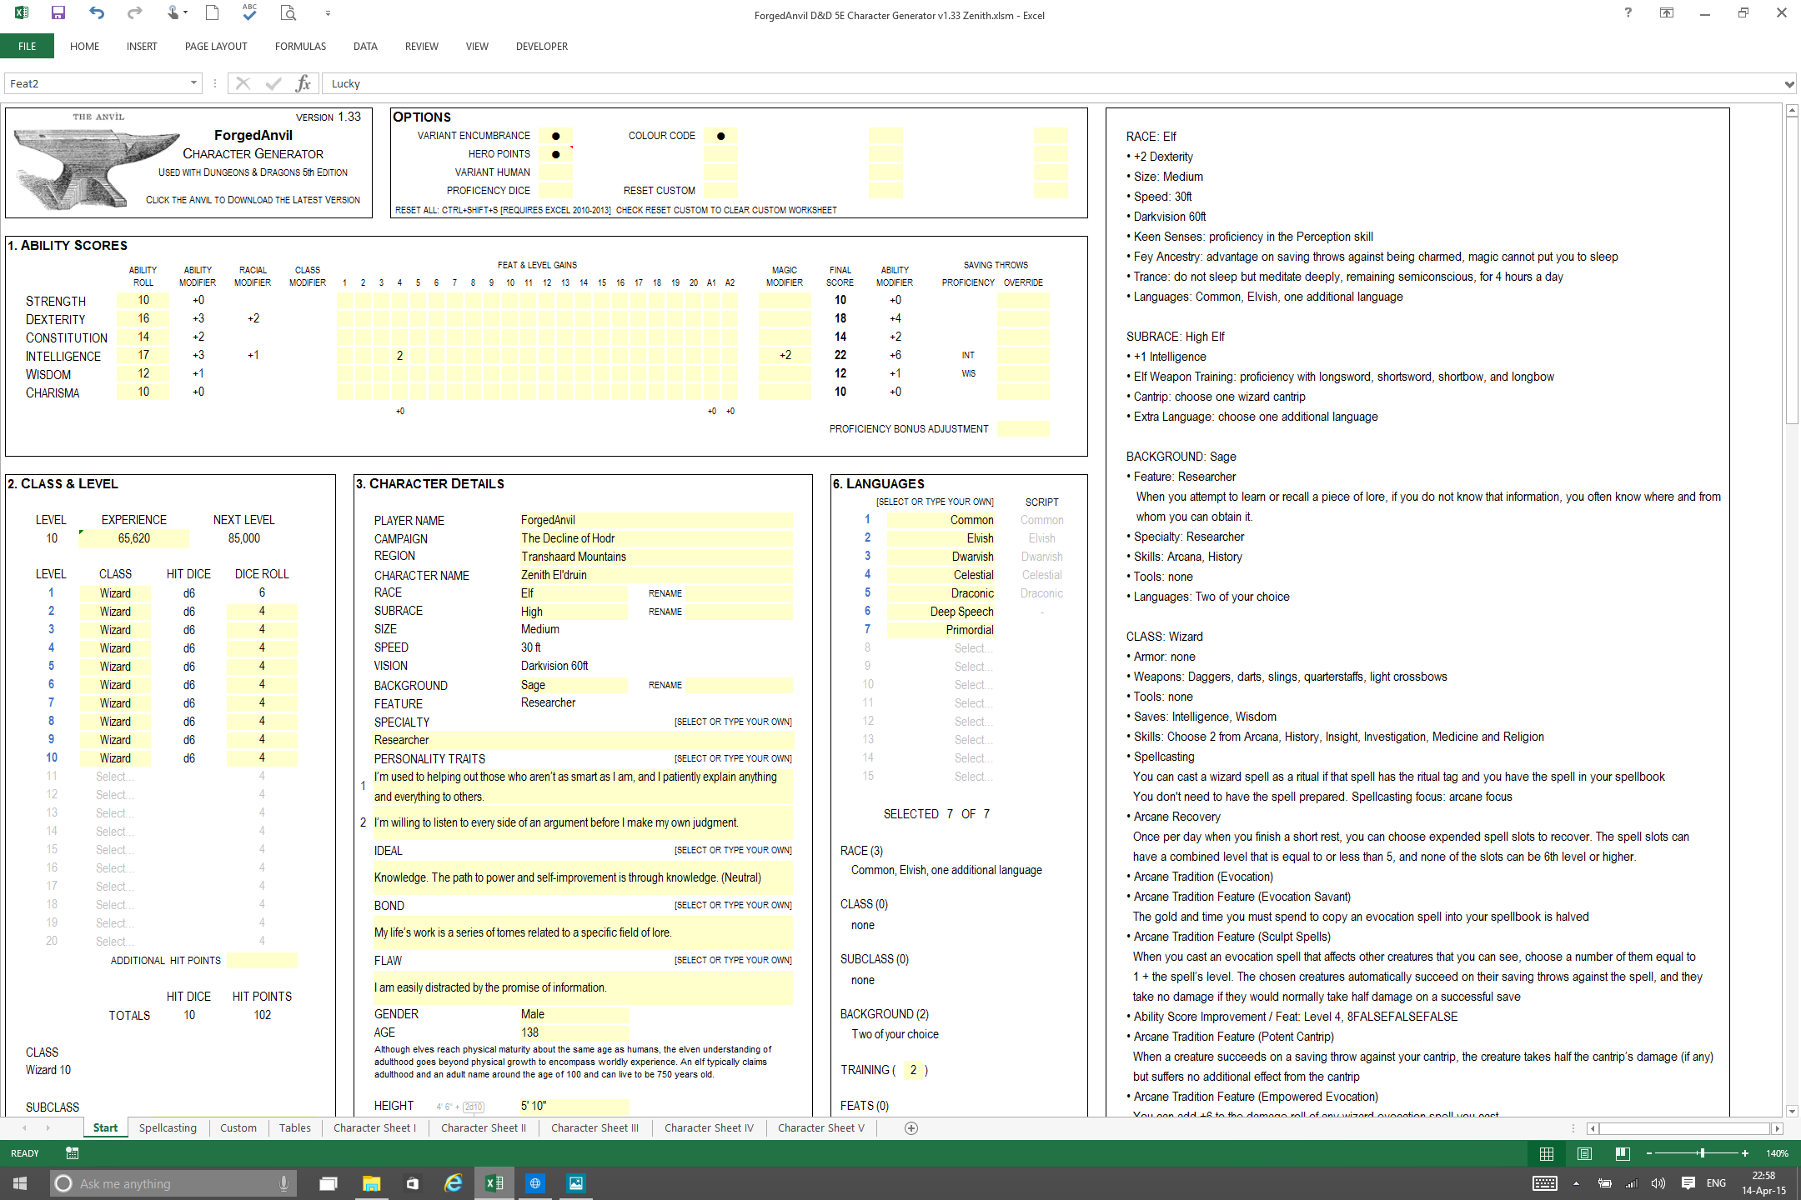This screenshot has height=1200, width=1801.
Task: Switch to Page Layout view
Action: [x=1584, y=1153]
